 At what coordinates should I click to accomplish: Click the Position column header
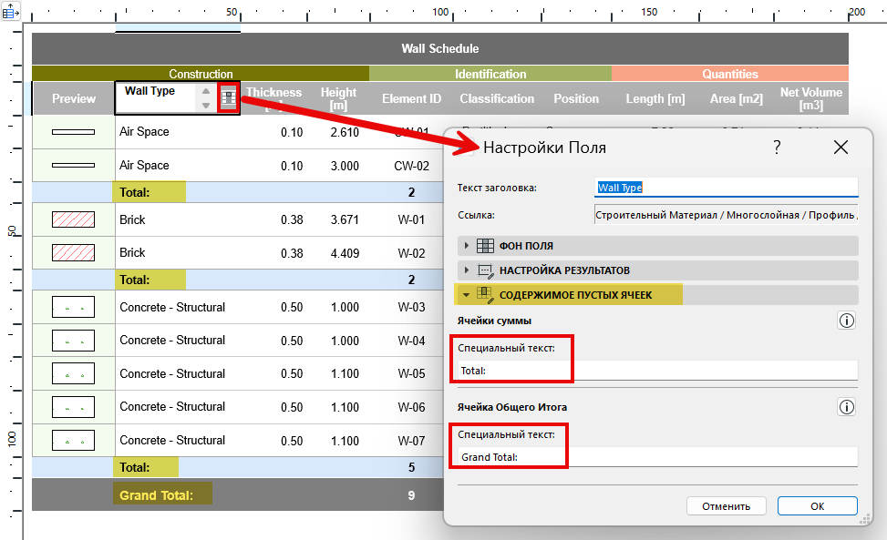click(576, 99)
